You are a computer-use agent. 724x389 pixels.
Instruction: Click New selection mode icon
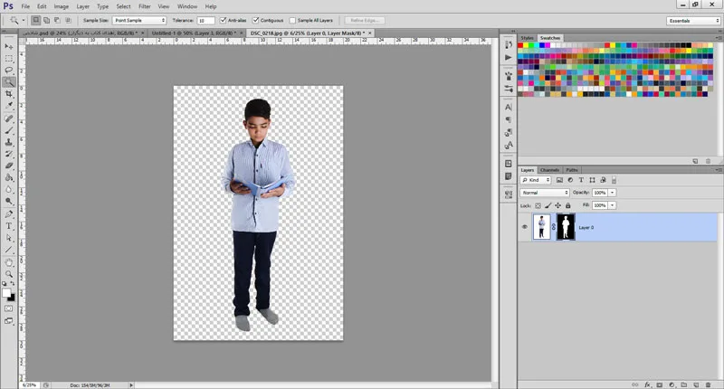click(35, 20)
